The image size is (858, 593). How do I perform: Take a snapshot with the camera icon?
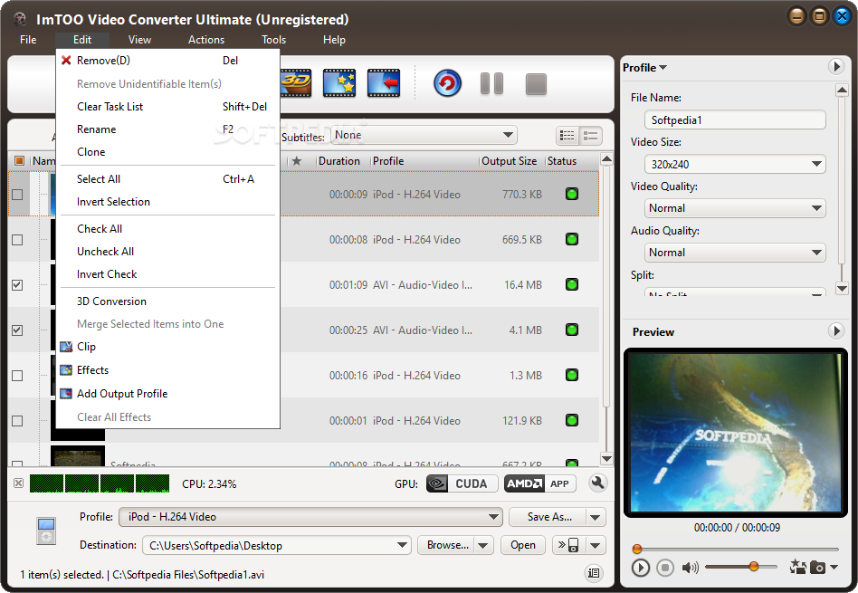pos(817,568)
